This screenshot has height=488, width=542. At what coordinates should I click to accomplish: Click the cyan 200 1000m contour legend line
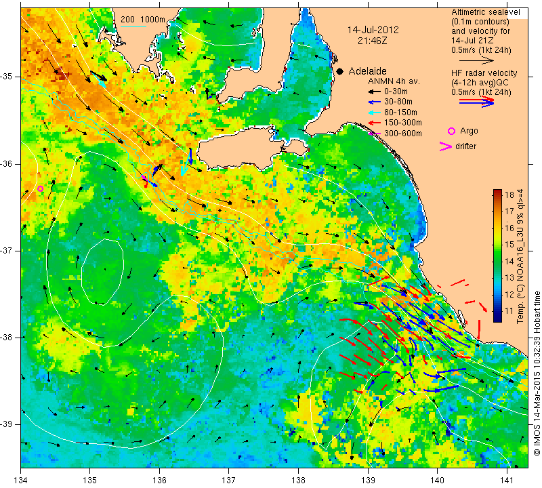[133, 26]
